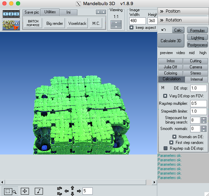Viewport: 209px width, 196px height.
Task: Click the Calculate 3D button
Action: tap(171, 40)
